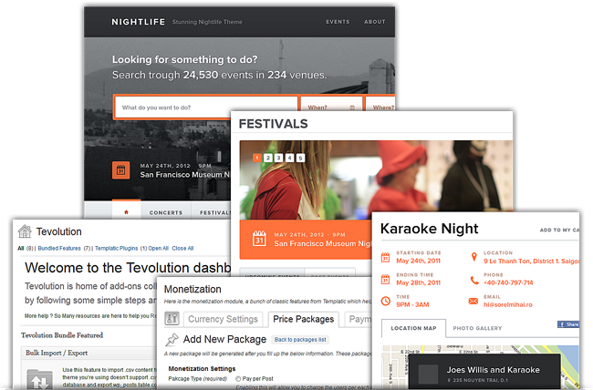Click 'May 24th, 2011' starting date value
593x390 pixels.
pyautogui.click(x=418, y=261)
